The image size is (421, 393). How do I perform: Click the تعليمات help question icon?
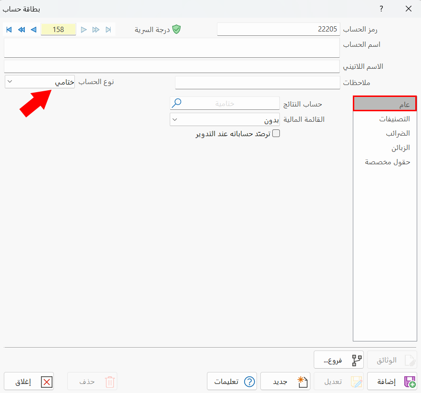pyautogui.click(x=248, y=381)
